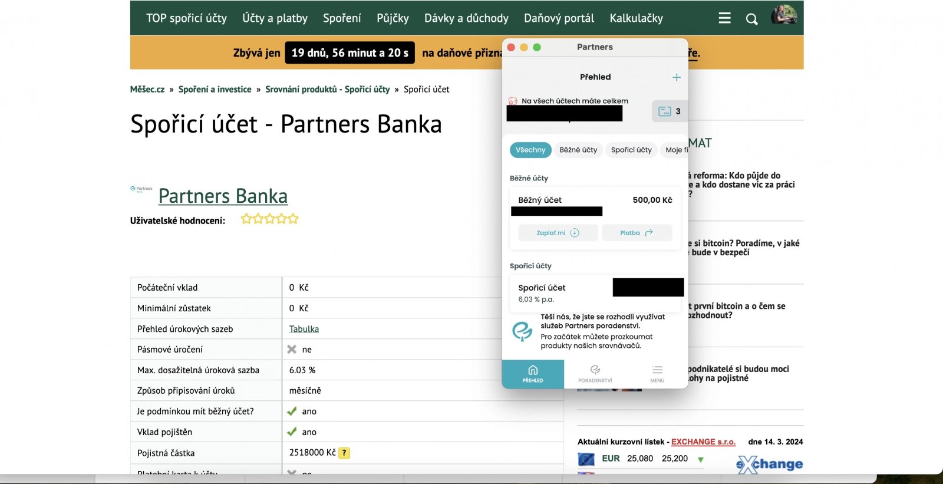Click cross icon in Pásmové úročení row
Viewport: 943px width, 484px height.
[292, 350]
